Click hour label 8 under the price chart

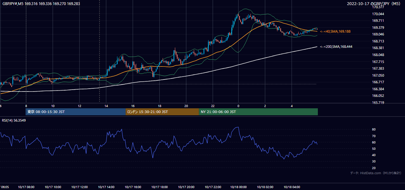click(x=26, y=106)
